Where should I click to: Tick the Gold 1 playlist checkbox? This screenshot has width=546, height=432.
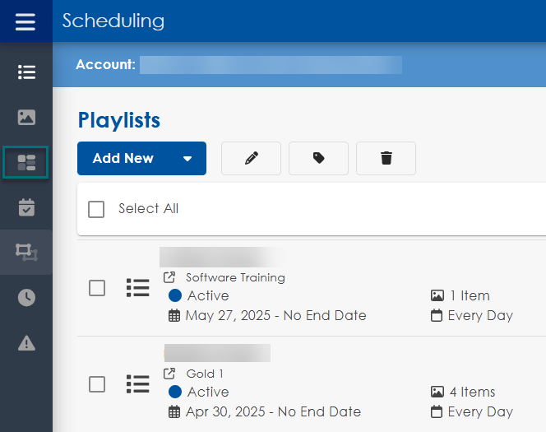click(x=97, y=384)
